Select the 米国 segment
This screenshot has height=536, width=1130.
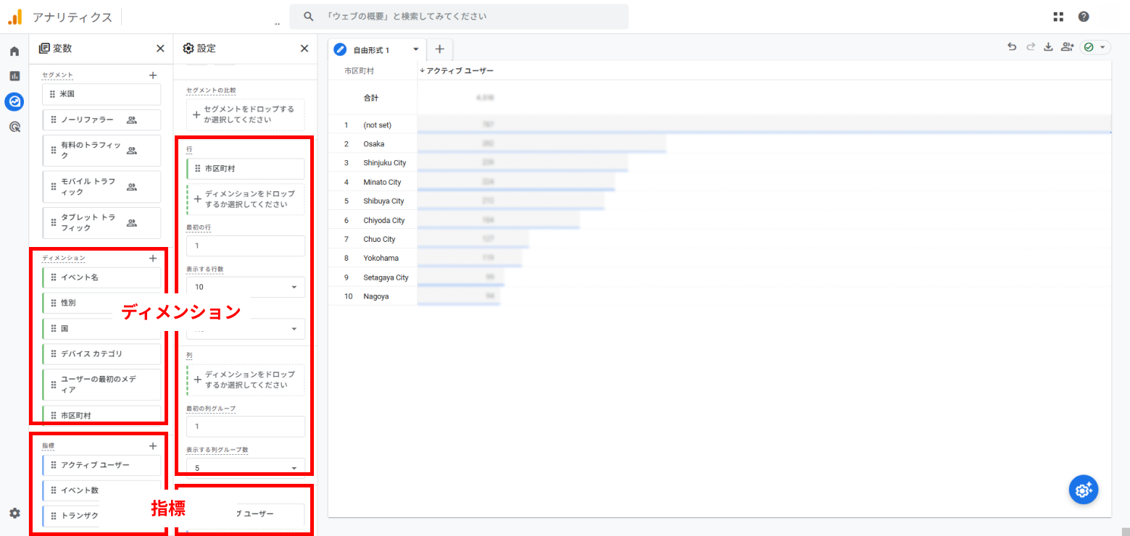pos(101,94)
